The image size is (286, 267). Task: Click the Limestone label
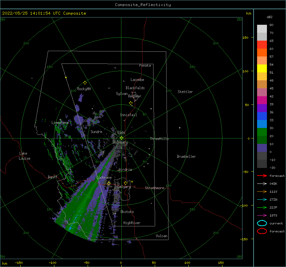60,123
